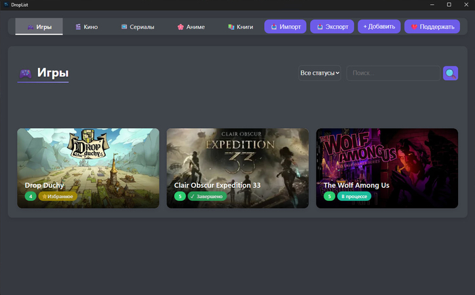Click the DropList app icon in title bar
Screen dimensions: 475x295
tap(6, 5)
